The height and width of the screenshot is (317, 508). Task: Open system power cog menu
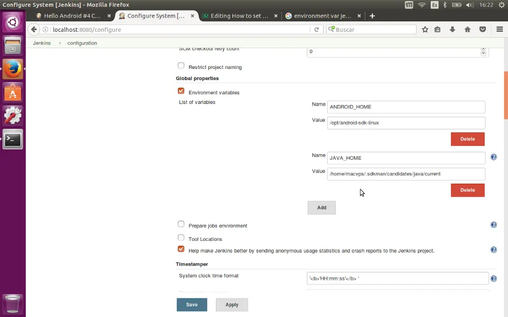[501, 5]
